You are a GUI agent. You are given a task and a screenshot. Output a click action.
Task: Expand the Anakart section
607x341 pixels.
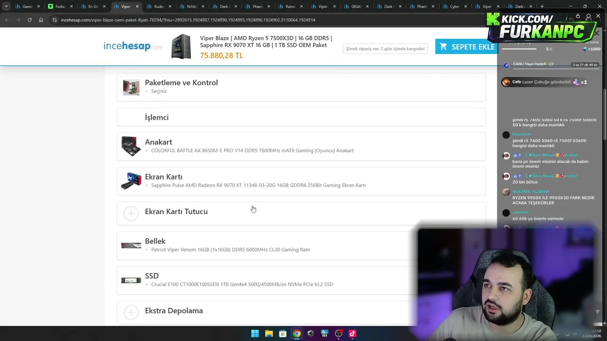point(301,146)
